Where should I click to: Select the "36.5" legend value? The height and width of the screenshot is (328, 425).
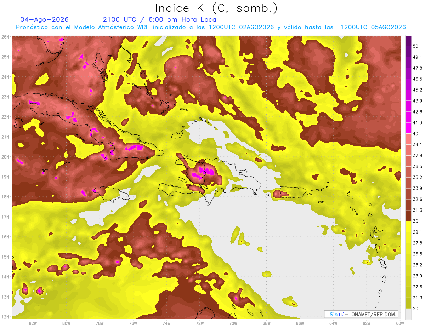(x=418, y=166)
